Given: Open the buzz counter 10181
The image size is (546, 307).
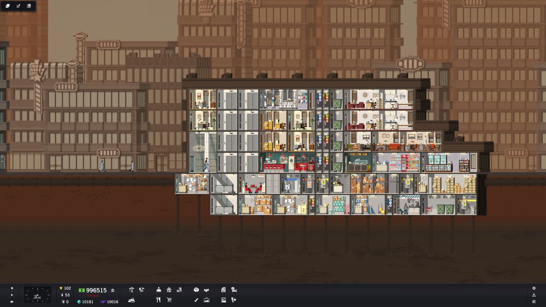Looking at the screenshot, I should coord(85,302).
